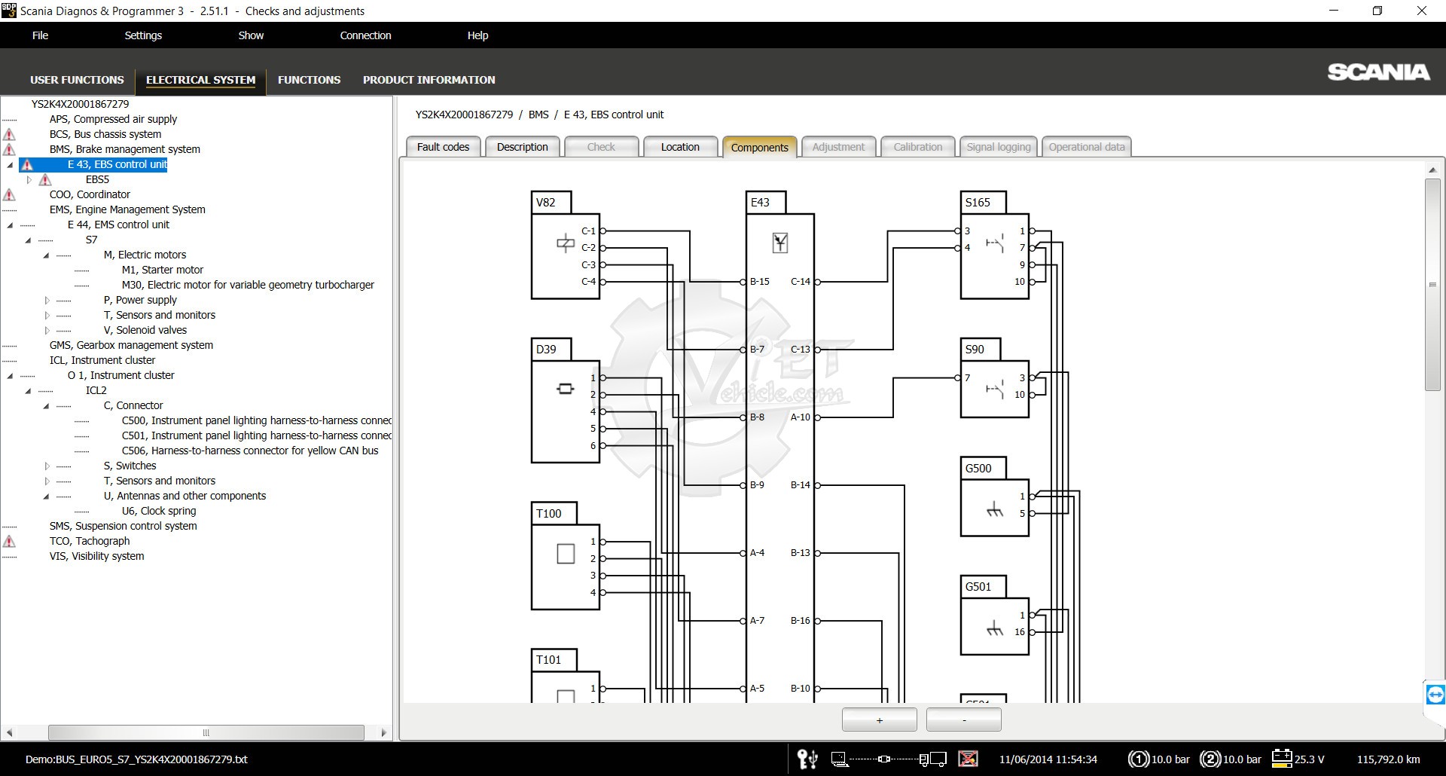The image size is (1446, 776).
Task: Click the relay symbol inside V82 component
Action: coord(565,243)
